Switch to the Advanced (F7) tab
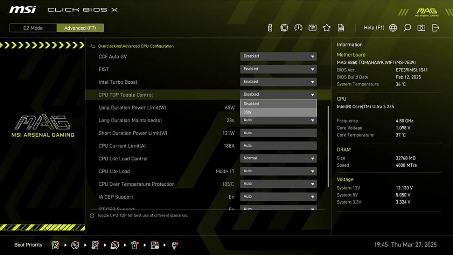Viewport: 453px width, 255px height. coord(80,28)
